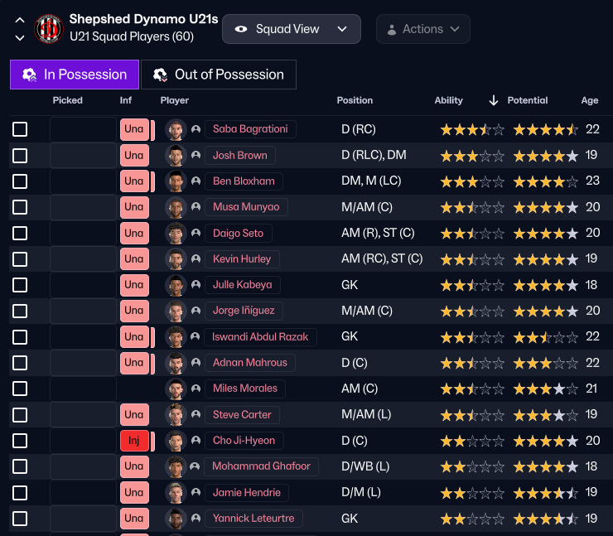Click the status icon beside Ben Bloxham
The width and height of the screenshot is (613, 536).
tap(195, 181)
